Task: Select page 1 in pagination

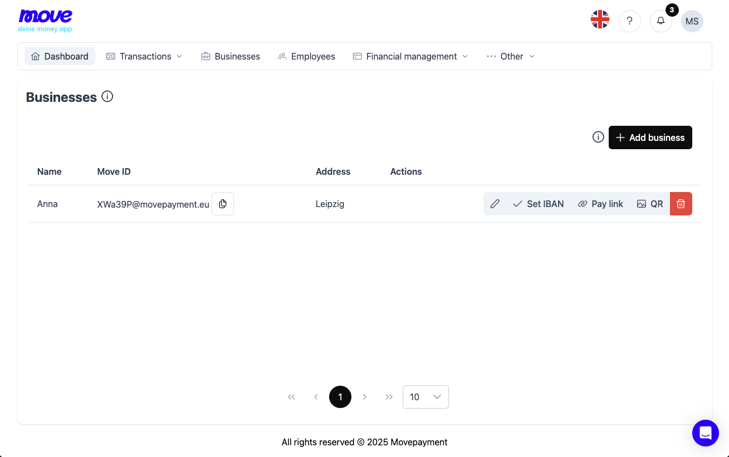Action: pos(340,397)
